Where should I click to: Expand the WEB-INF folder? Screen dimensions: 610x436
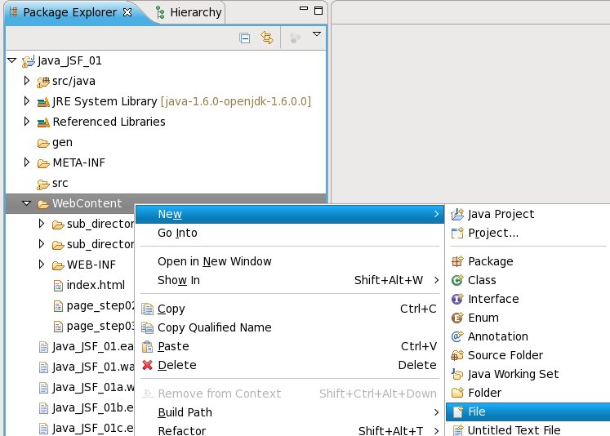42,265
